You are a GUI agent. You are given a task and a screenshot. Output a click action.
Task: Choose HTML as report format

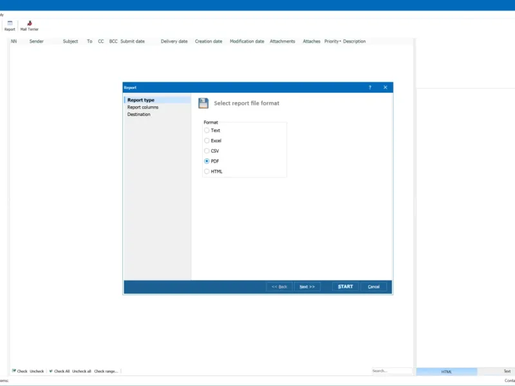(207, 171)
